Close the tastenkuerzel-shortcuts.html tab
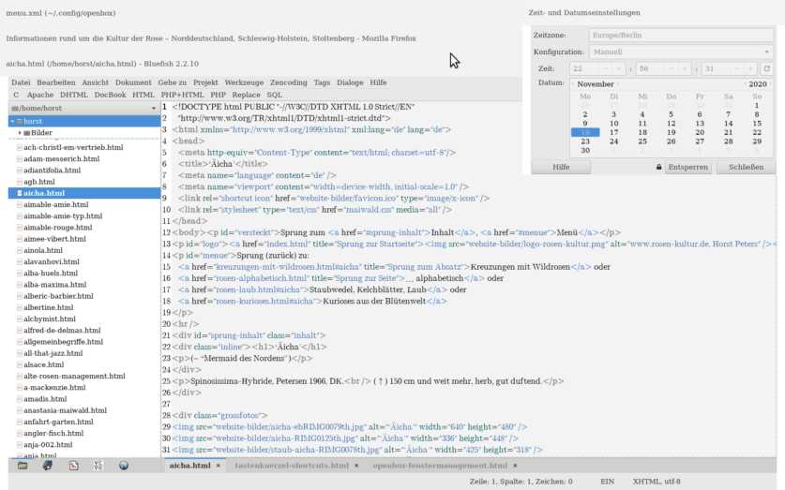Image resolution: width=785 pixels, height=490 pixels. pos(356,466)
